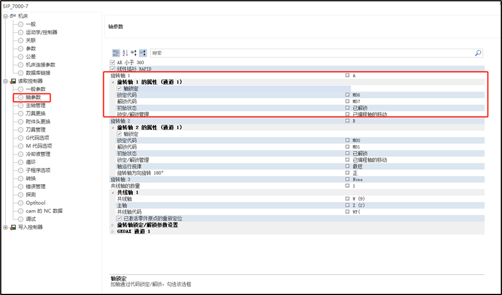Toggle 已激活零件原点的重新定位 checkbox
The image size is (502, 295).
(119, 219)
